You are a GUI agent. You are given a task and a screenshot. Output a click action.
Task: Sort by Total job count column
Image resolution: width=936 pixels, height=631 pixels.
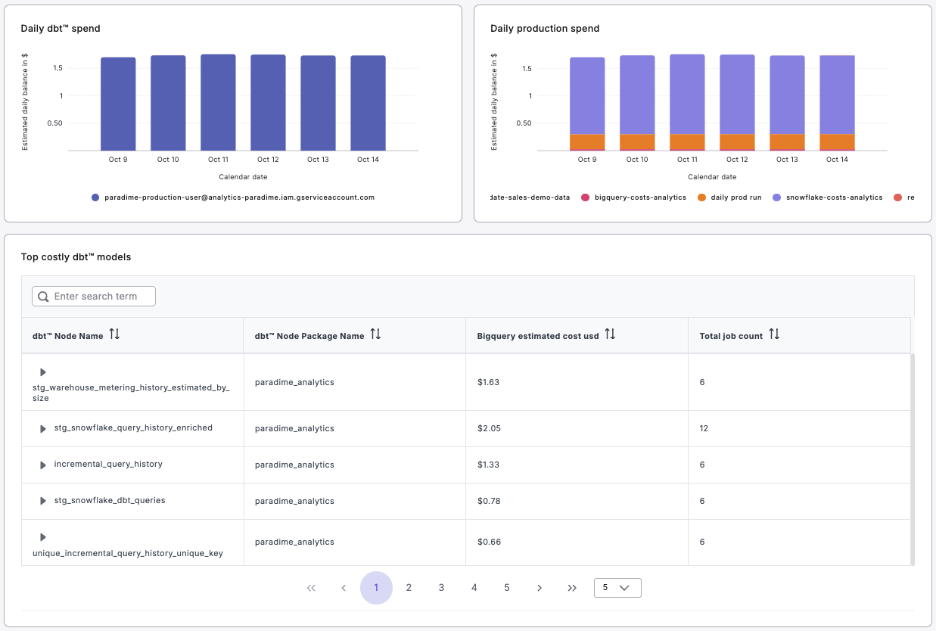pyautogui.click(x=774, y=334)
